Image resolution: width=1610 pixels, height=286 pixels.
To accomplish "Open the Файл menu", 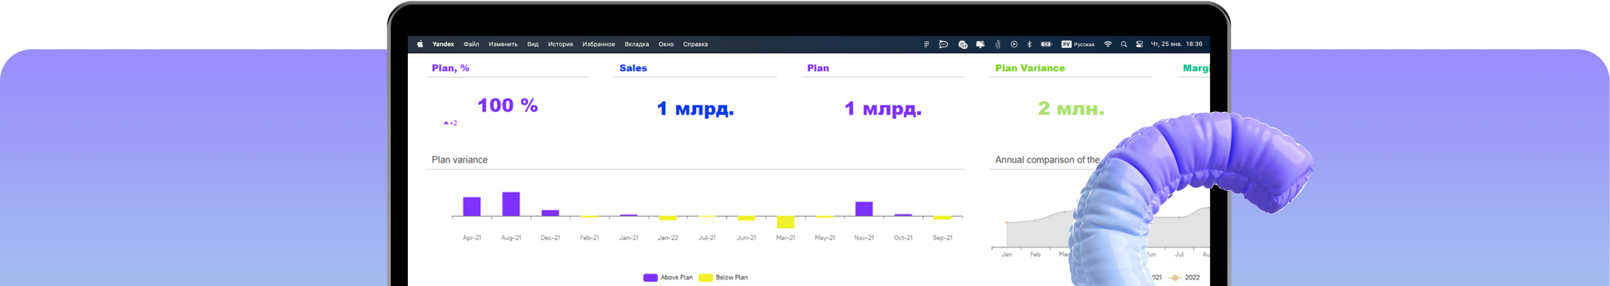I will (471, 44).
